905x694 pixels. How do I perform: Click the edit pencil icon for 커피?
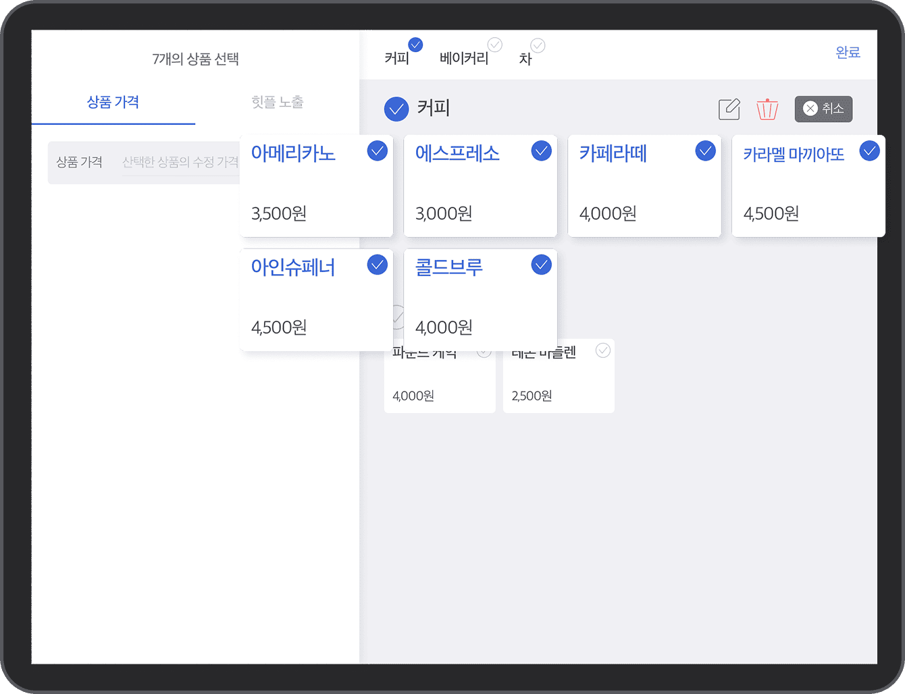pyautogui.click(x=729, y=109)
